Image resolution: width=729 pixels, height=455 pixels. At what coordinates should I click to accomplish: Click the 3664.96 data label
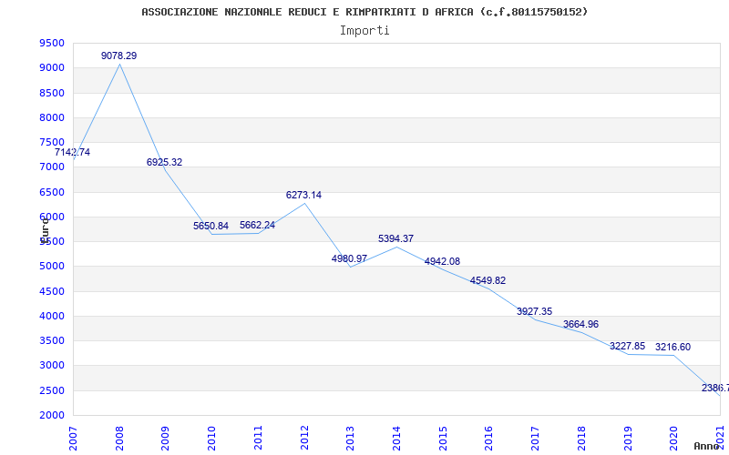click(x=580, y=324)
